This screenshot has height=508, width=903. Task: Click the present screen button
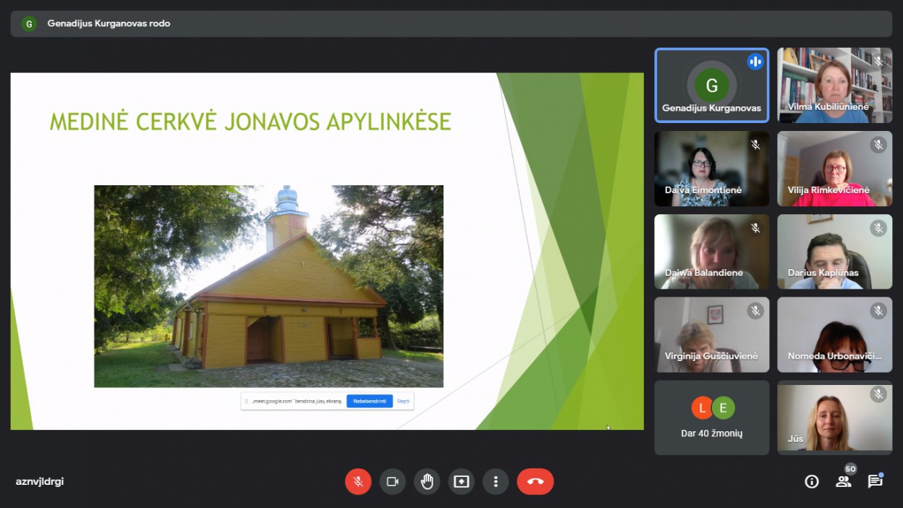pos(461,481)
